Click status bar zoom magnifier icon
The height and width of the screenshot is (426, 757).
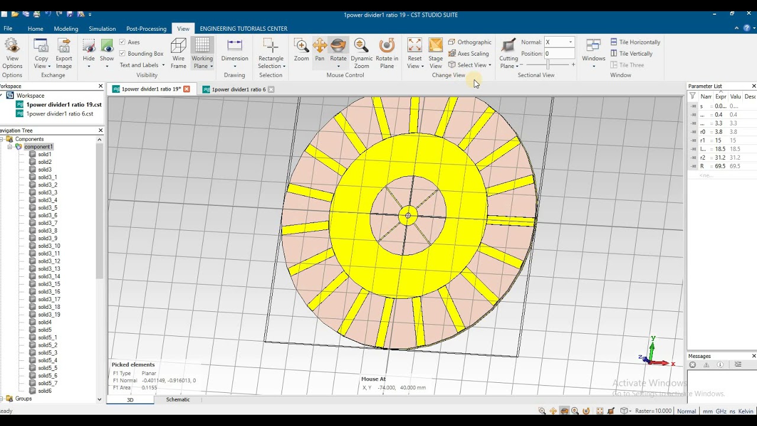coord(542,411)
